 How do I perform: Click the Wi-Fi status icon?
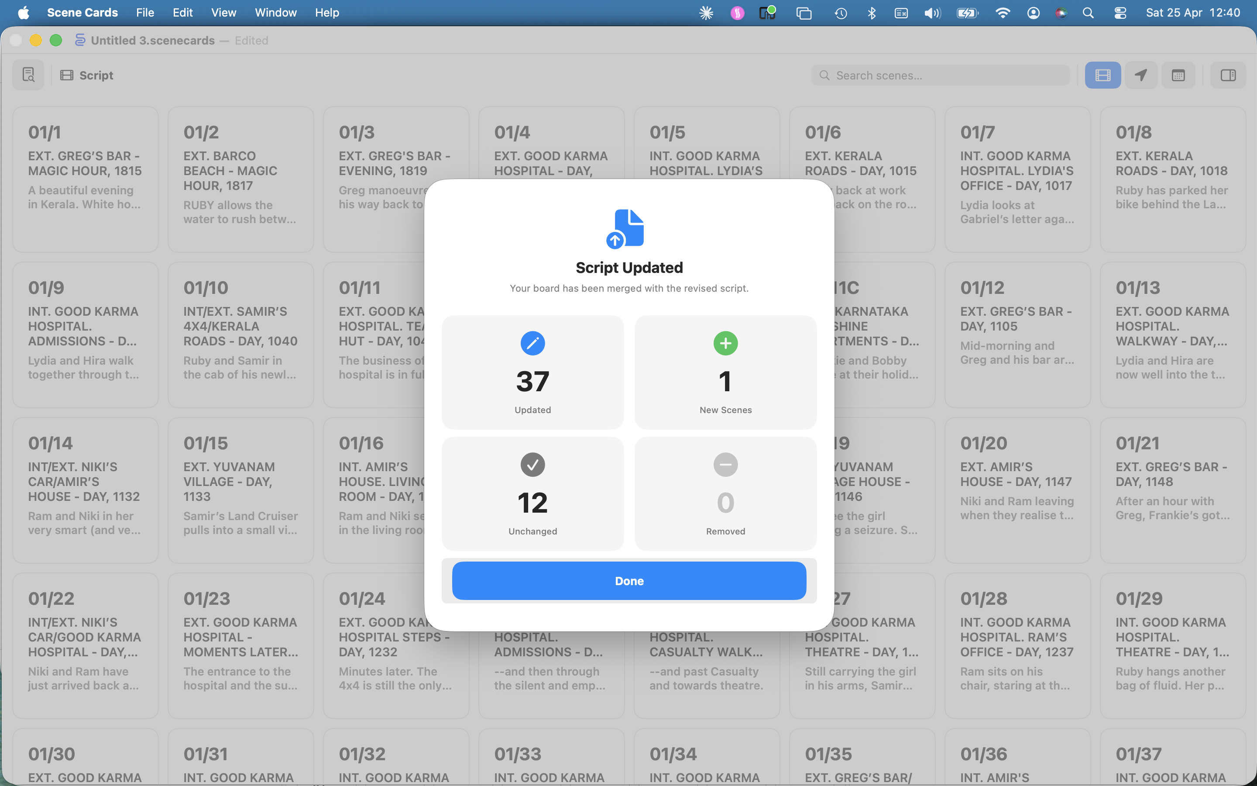pos(1003,13)
